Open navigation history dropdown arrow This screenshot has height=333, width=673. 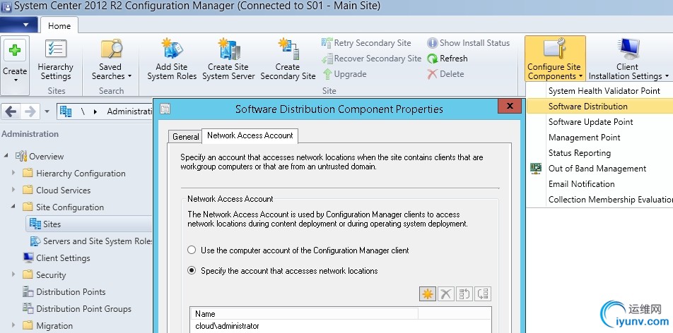47,112
